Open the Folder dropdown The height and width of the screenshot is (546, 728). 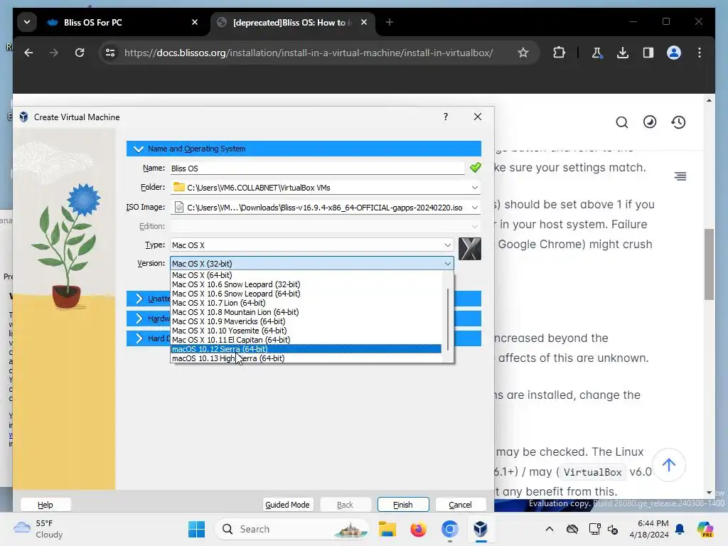[474, 188]
